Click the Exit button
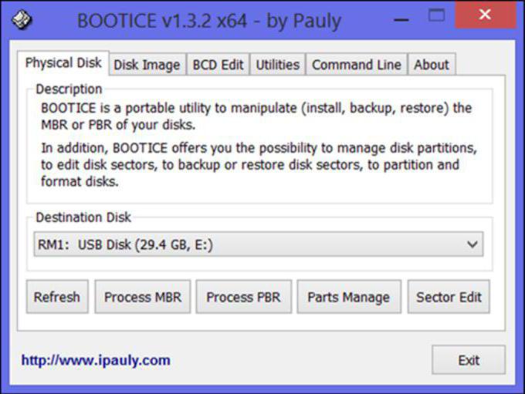The image size is (525, 394). tap(469, 360)
